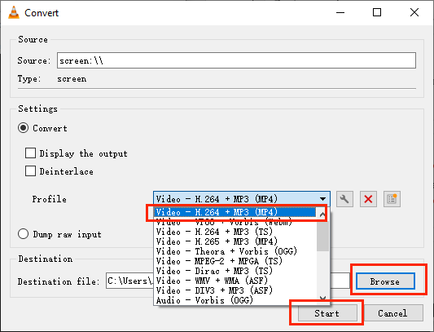Choose Audio - Vorbis (OGG) profile
The height and width of the screenshot is (332, 434).
pos(235,300)
